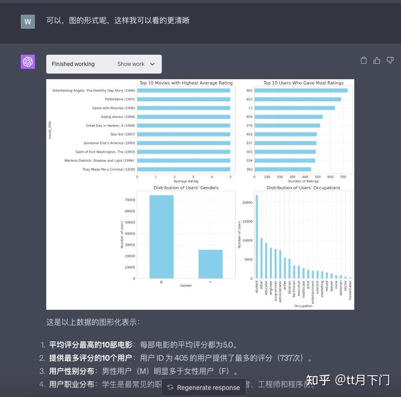This screenshot has width=401, height=397.
Task: Click the regenerate circular arrow icon
Action: [x=170, y=388]
